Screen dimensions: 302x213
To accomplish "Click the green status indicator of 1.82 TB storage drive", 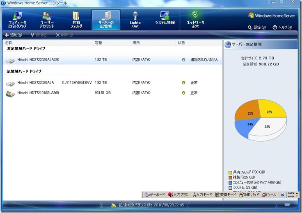I will point(183,83).
